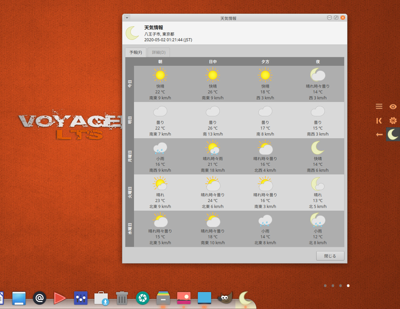Click Tuesday night 13 ℃ moon icon
Screen dimensions: 400x309
click(x=318, y=183)
